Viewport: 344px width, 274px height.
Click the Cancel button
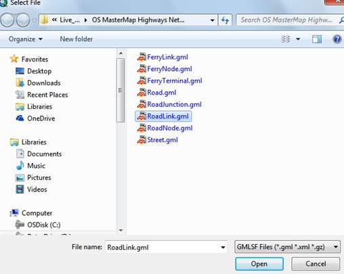coord(316,264)
